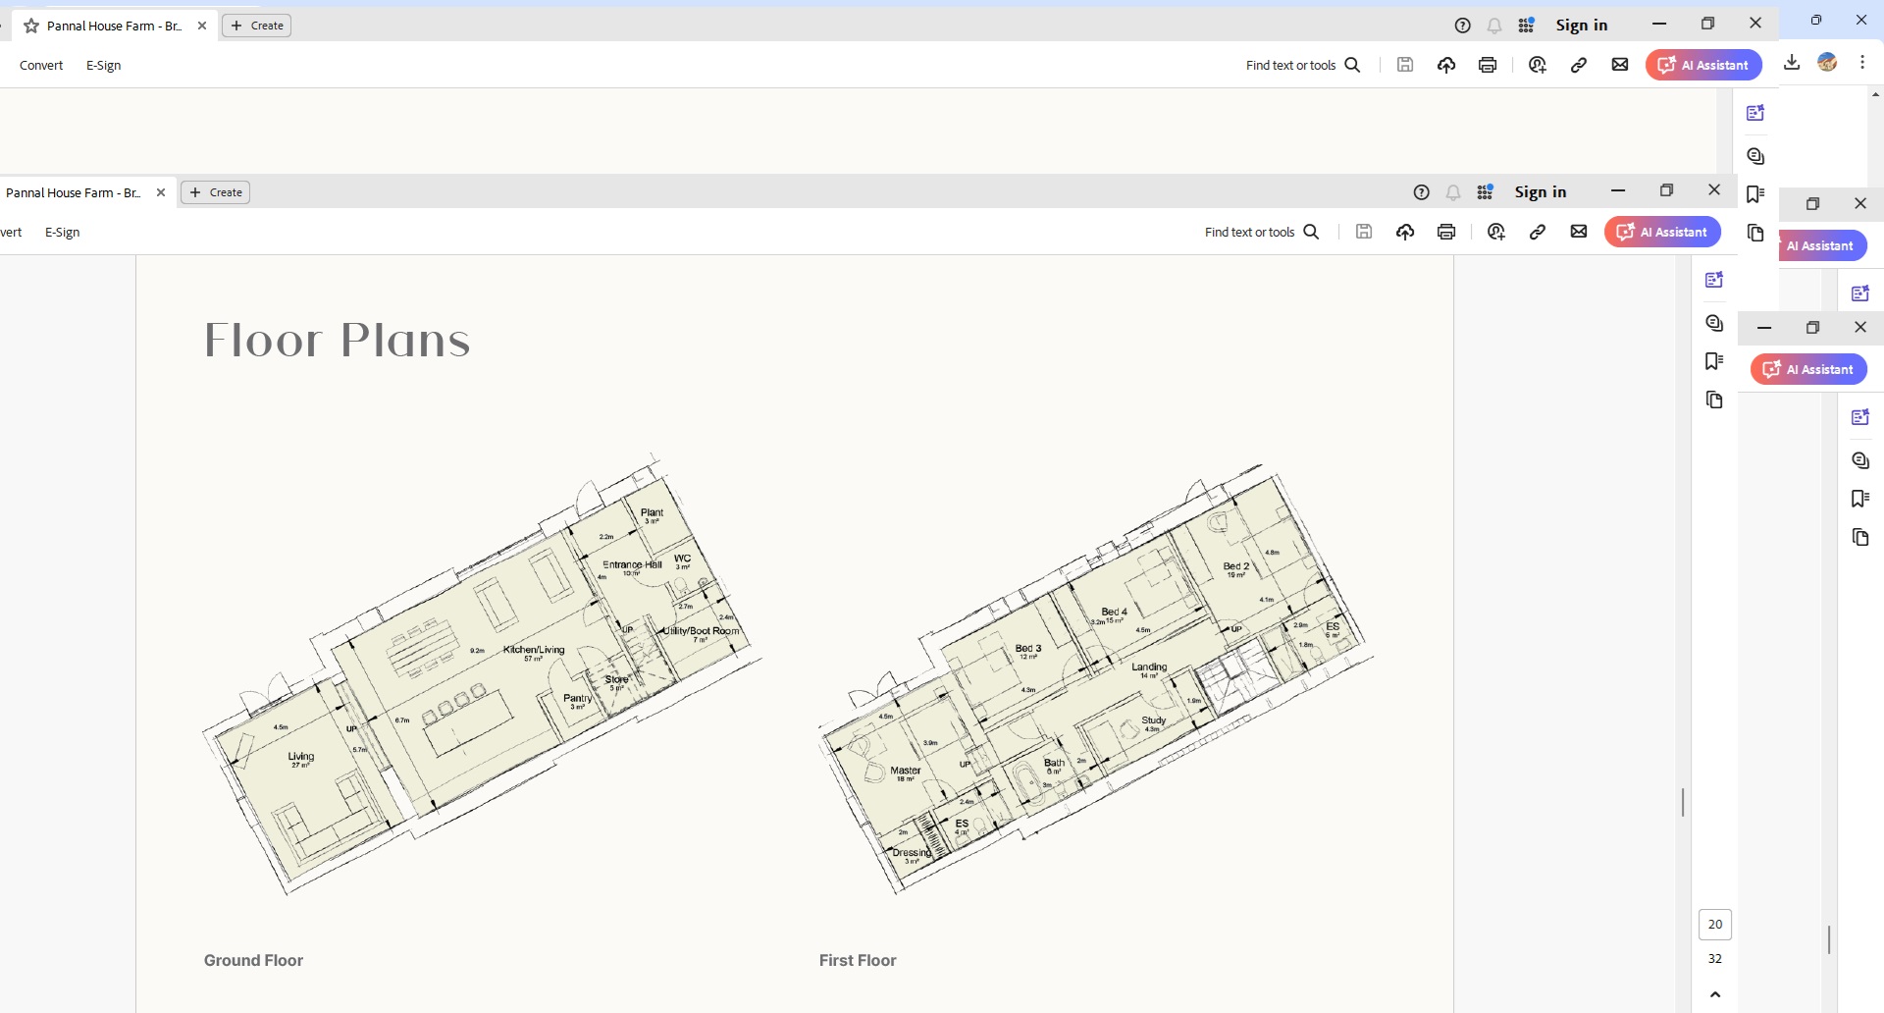Screen dimensions: 1884x1013
Task: Click the email envelope icon in the front window
Action: point(1579,232)
